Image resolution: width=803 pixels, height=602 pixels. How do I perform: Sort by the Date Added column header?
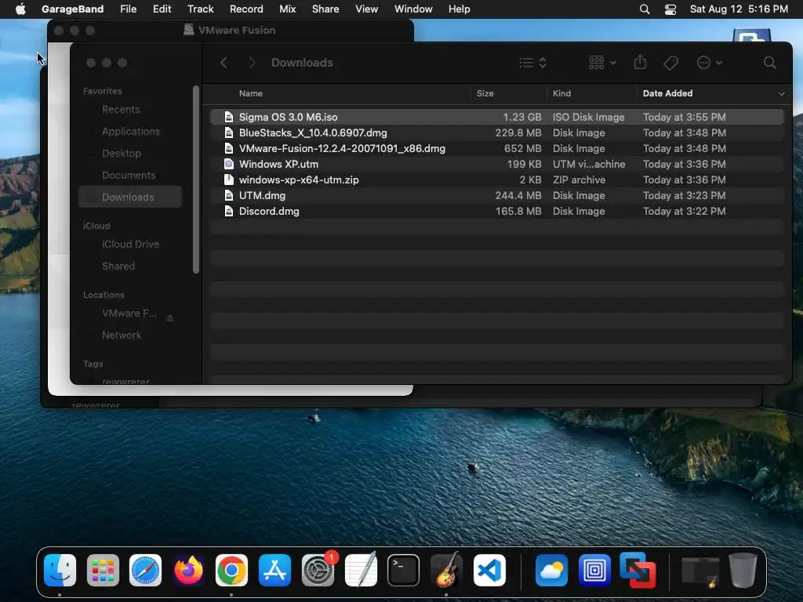pos(667,94)
